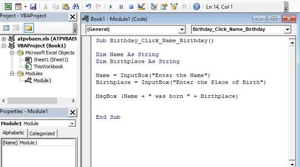This screenshot has width=300, height=167.
Task: Run the macro with the green play icon
Action: pos(111,7)
